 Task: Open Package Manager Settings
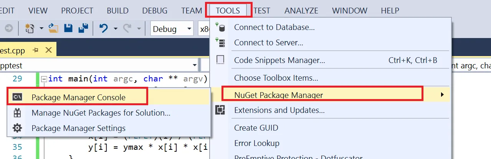[x=109, y=128]
